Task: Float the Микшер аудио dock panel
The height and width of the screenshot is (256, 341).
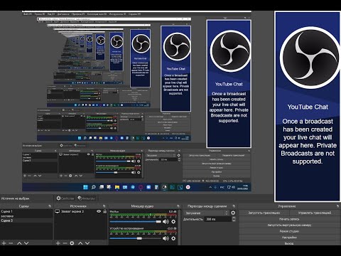Action: pos(178,206)
